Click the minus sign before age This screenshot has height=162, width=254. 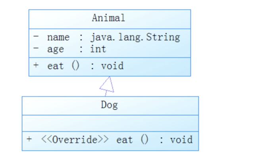36,49
